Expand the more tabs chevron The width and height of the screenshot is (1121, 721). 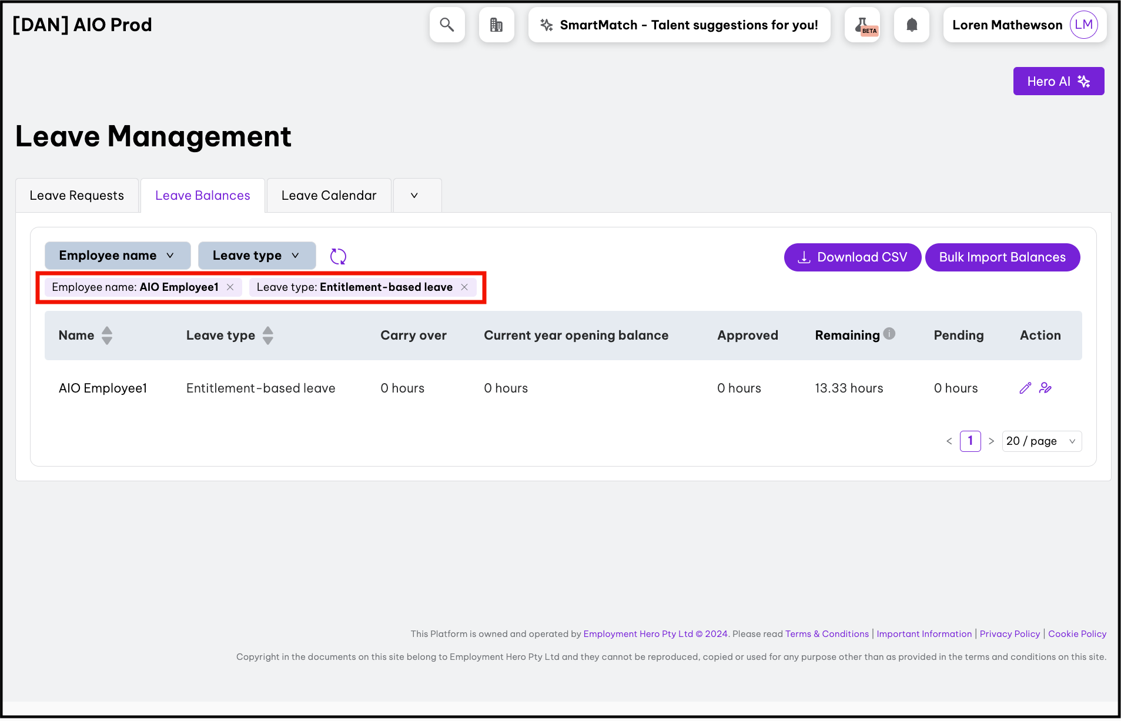414,195
